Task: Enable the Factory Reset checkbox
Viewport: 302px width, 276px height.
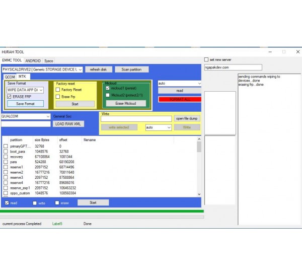Action: tap(58, 90)
